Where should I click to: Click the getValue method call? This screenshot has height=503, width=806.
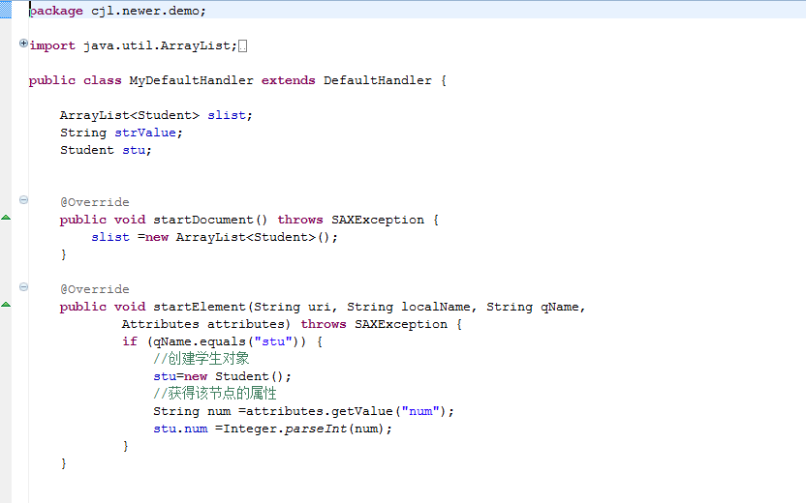pos(362,412)
